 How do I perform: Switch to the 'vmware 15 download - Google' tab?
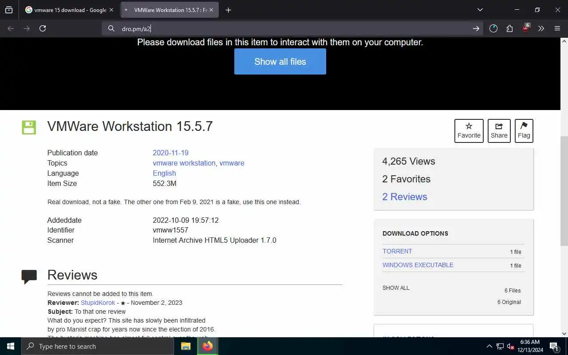click(x=70, y=10)
